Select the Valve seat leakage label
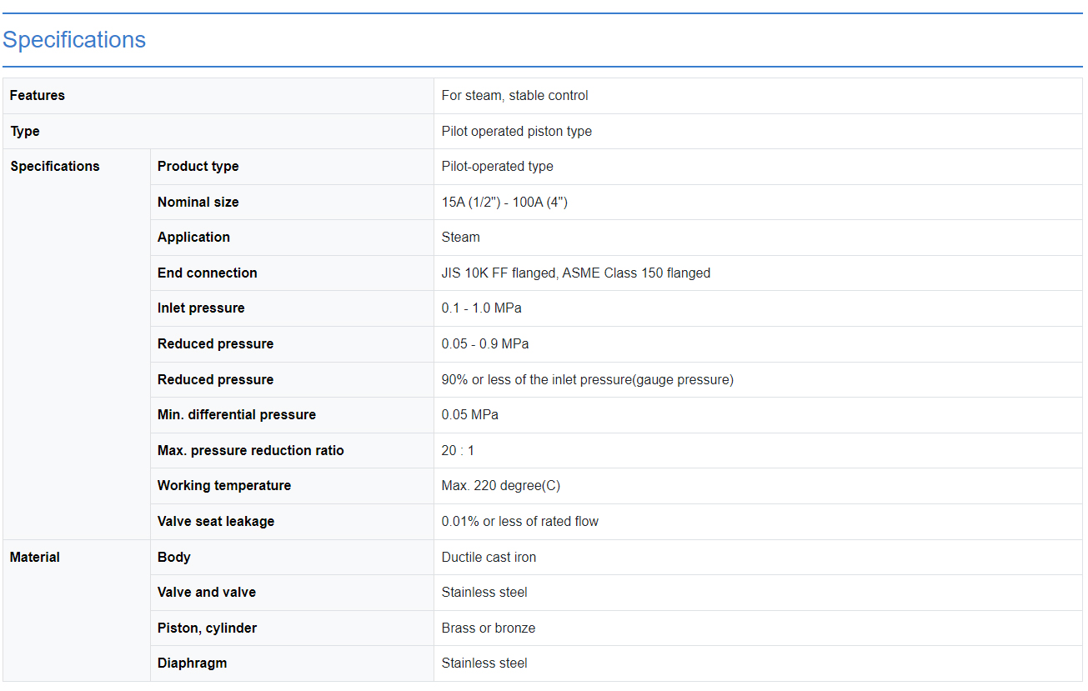1088x691 pixels. pyautogui.click(x=215, y=522)
